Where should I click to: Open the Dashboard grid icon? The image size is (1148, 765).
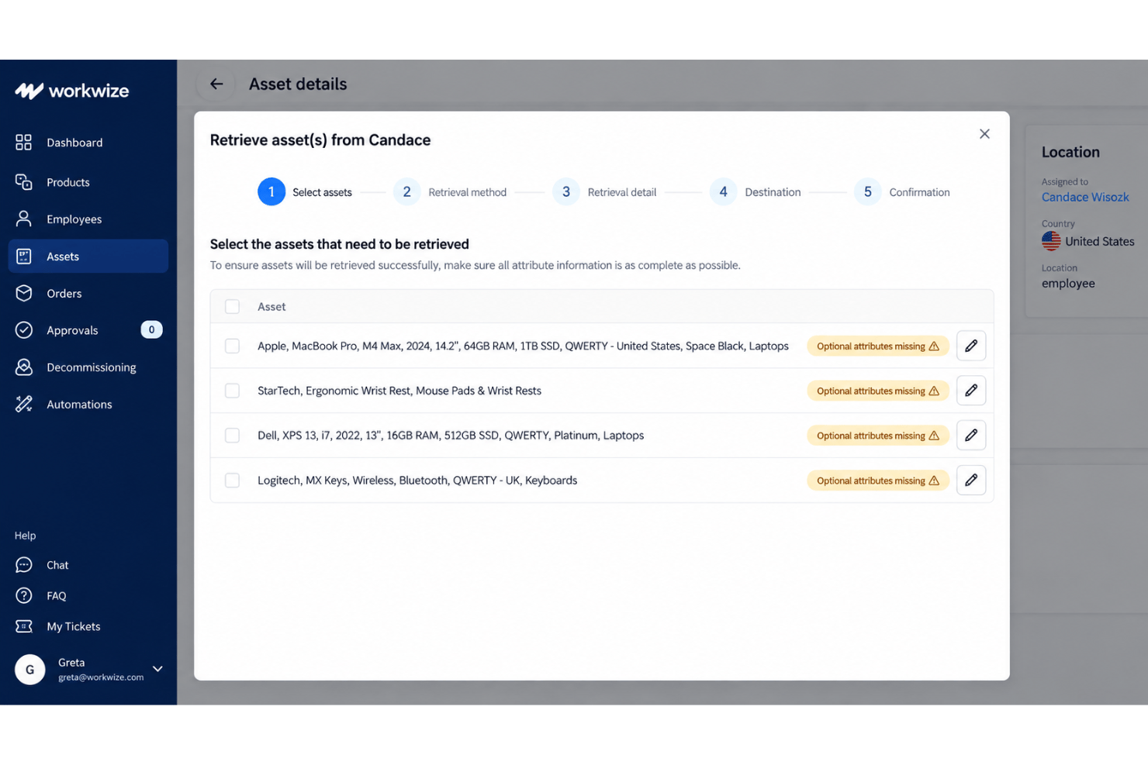24,142
